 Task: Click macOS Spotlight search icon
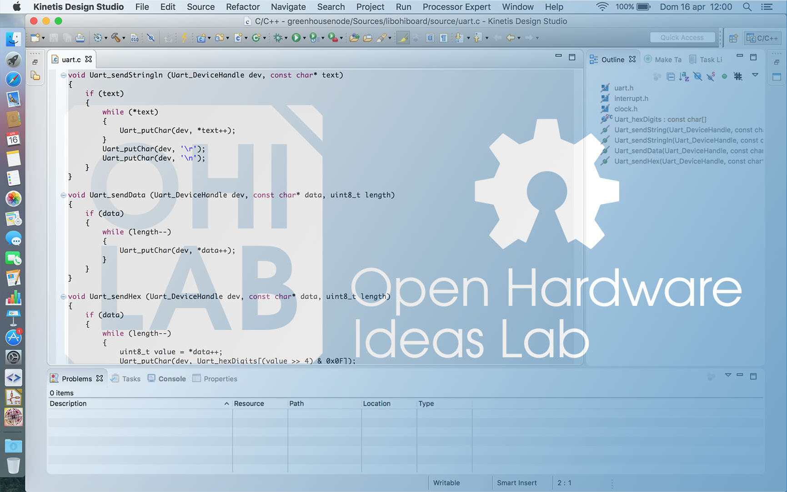tap(747, 7)
